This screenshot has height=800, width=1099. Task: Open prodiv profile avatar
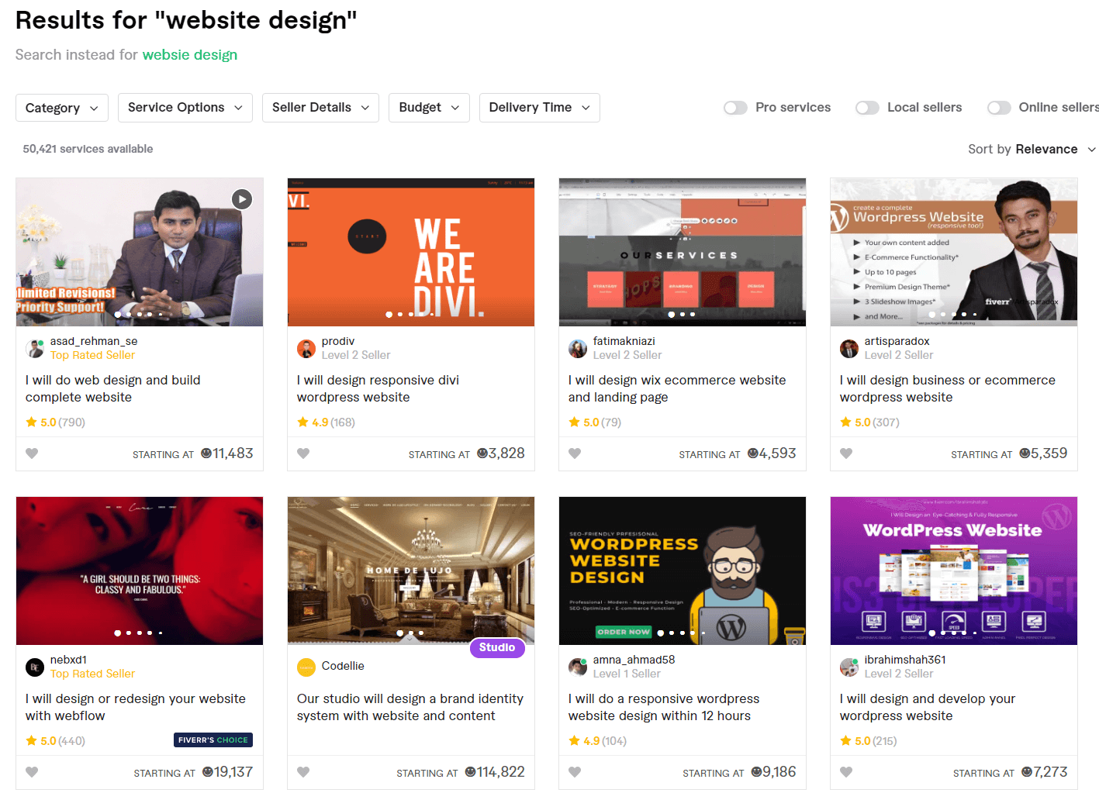(x=306, y=349)
